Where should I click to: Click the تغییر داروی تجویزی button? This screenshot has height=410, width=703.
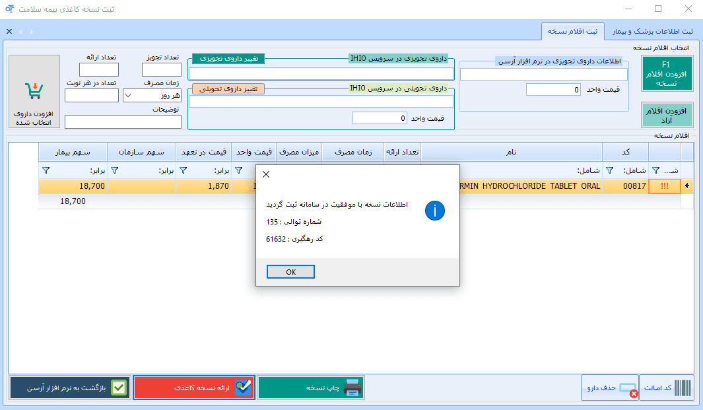[228, 59]
